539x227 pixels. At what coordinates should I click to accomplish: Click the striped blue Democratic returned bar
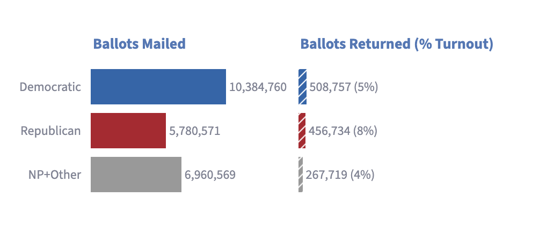point(302,87)
